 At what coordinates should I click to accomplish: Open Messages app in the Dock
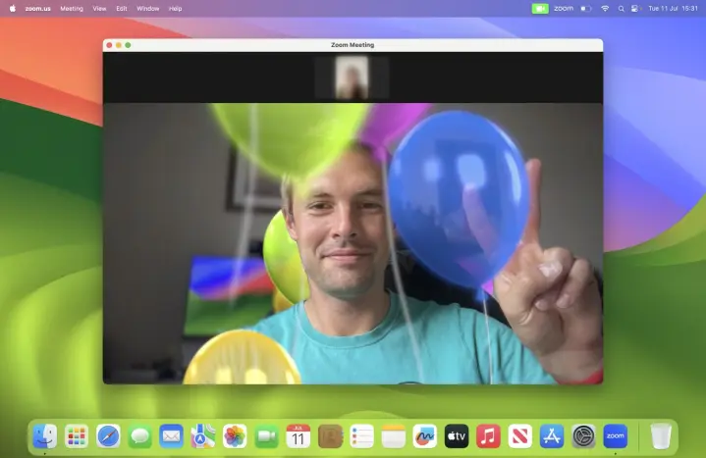click(139, 436)
